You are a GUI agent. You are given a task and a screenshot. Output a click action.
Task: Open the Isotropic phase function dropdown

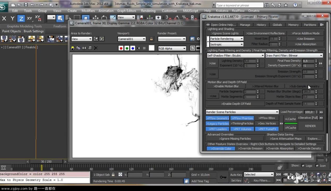(227, 44)
